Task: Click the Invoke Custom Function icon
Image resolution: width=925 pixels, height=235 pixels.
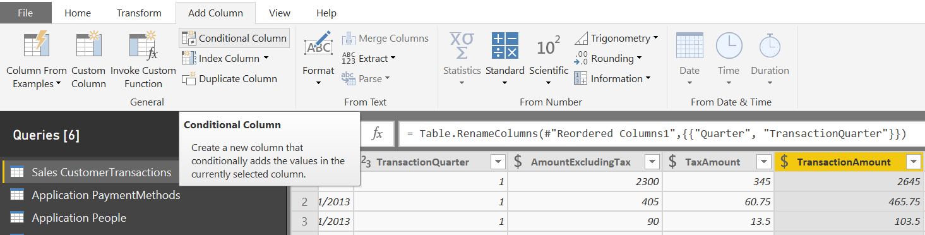Action: coord(143,46)
